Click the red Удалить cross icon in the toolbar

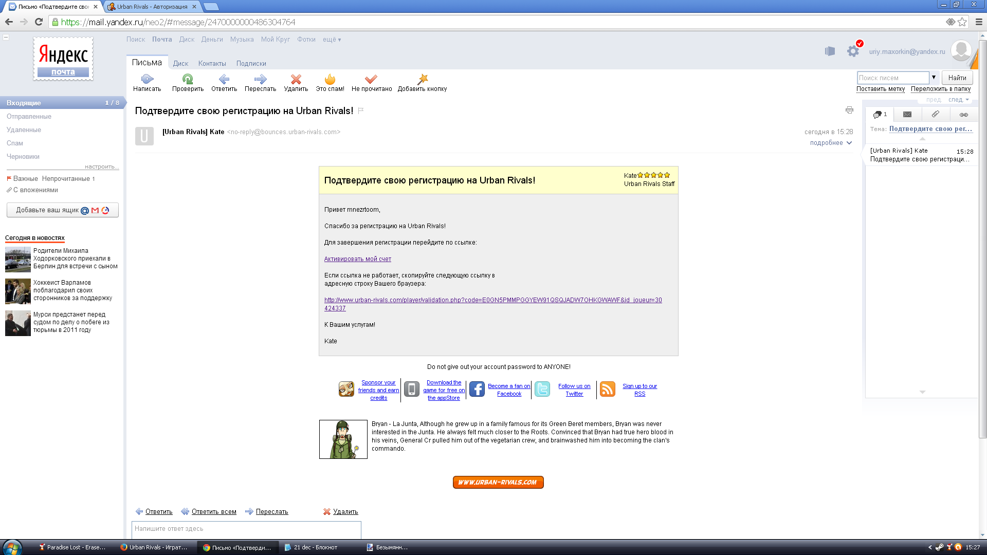[x=296, y=79]
